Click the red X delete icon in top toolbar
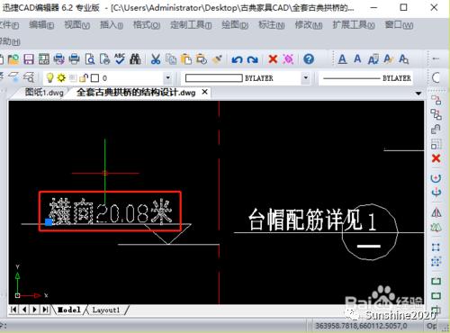This screenshot has height=333, width=450. point(273,58)
